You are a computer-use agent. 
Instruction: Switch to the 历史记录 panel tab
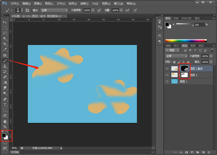[x=187, y=18]
